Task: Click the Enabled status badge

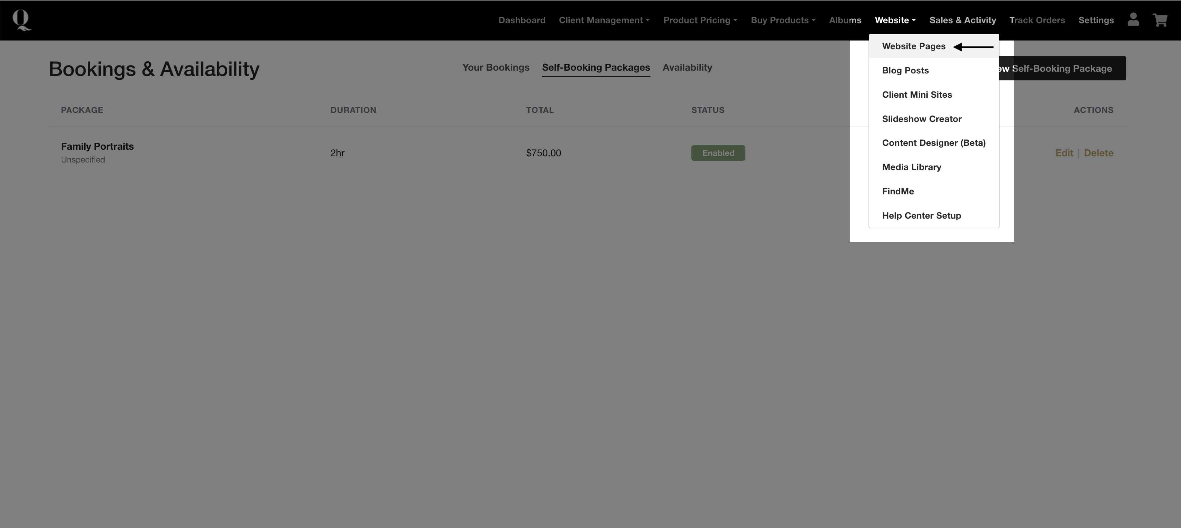Action: point(718,153)
